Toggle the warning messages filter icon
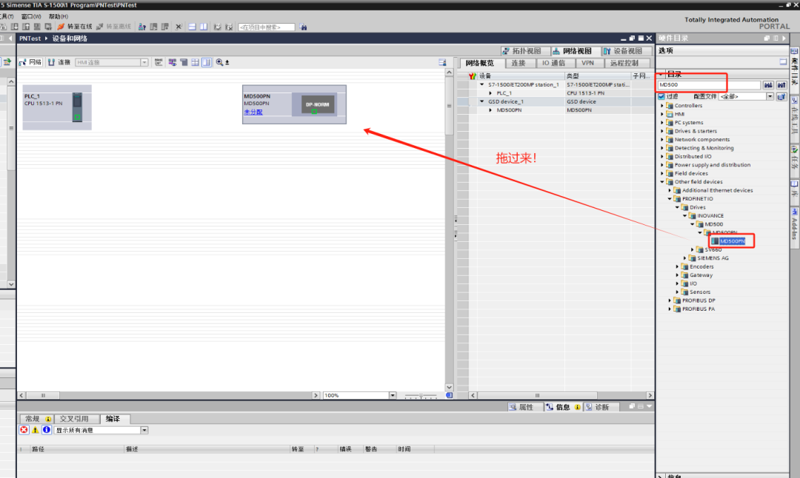This screenshot has height=478, width=800. (36, 430)
